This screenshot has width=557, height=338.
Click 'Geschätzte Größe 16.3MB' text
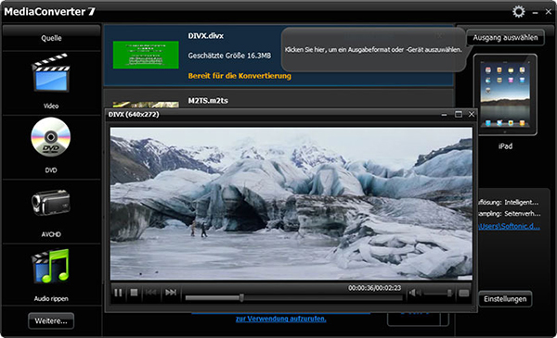229,56
